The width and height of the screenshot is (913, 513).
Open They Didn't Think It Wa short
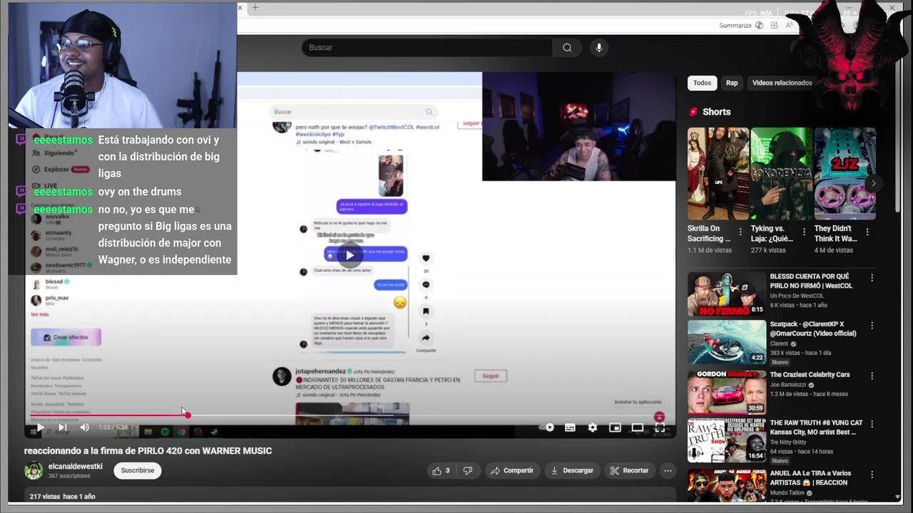(x=845, y=173)
